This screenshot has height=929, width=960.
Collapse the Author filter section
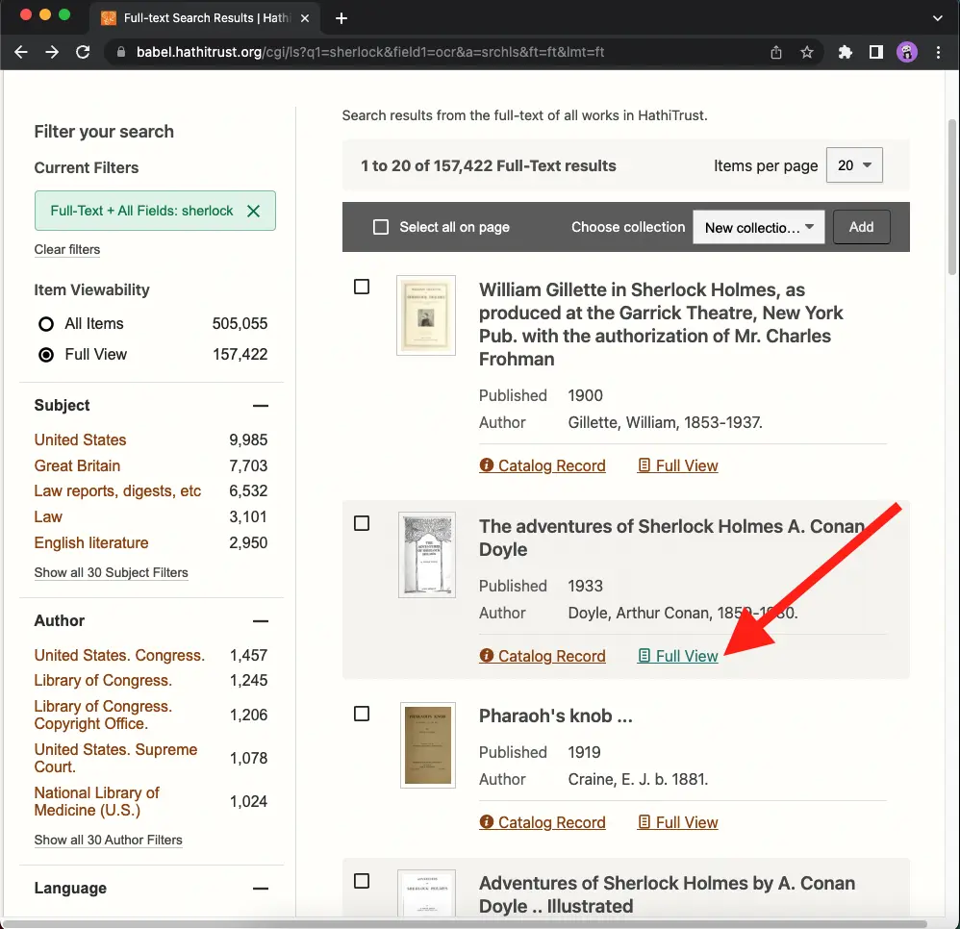(261, 621)
